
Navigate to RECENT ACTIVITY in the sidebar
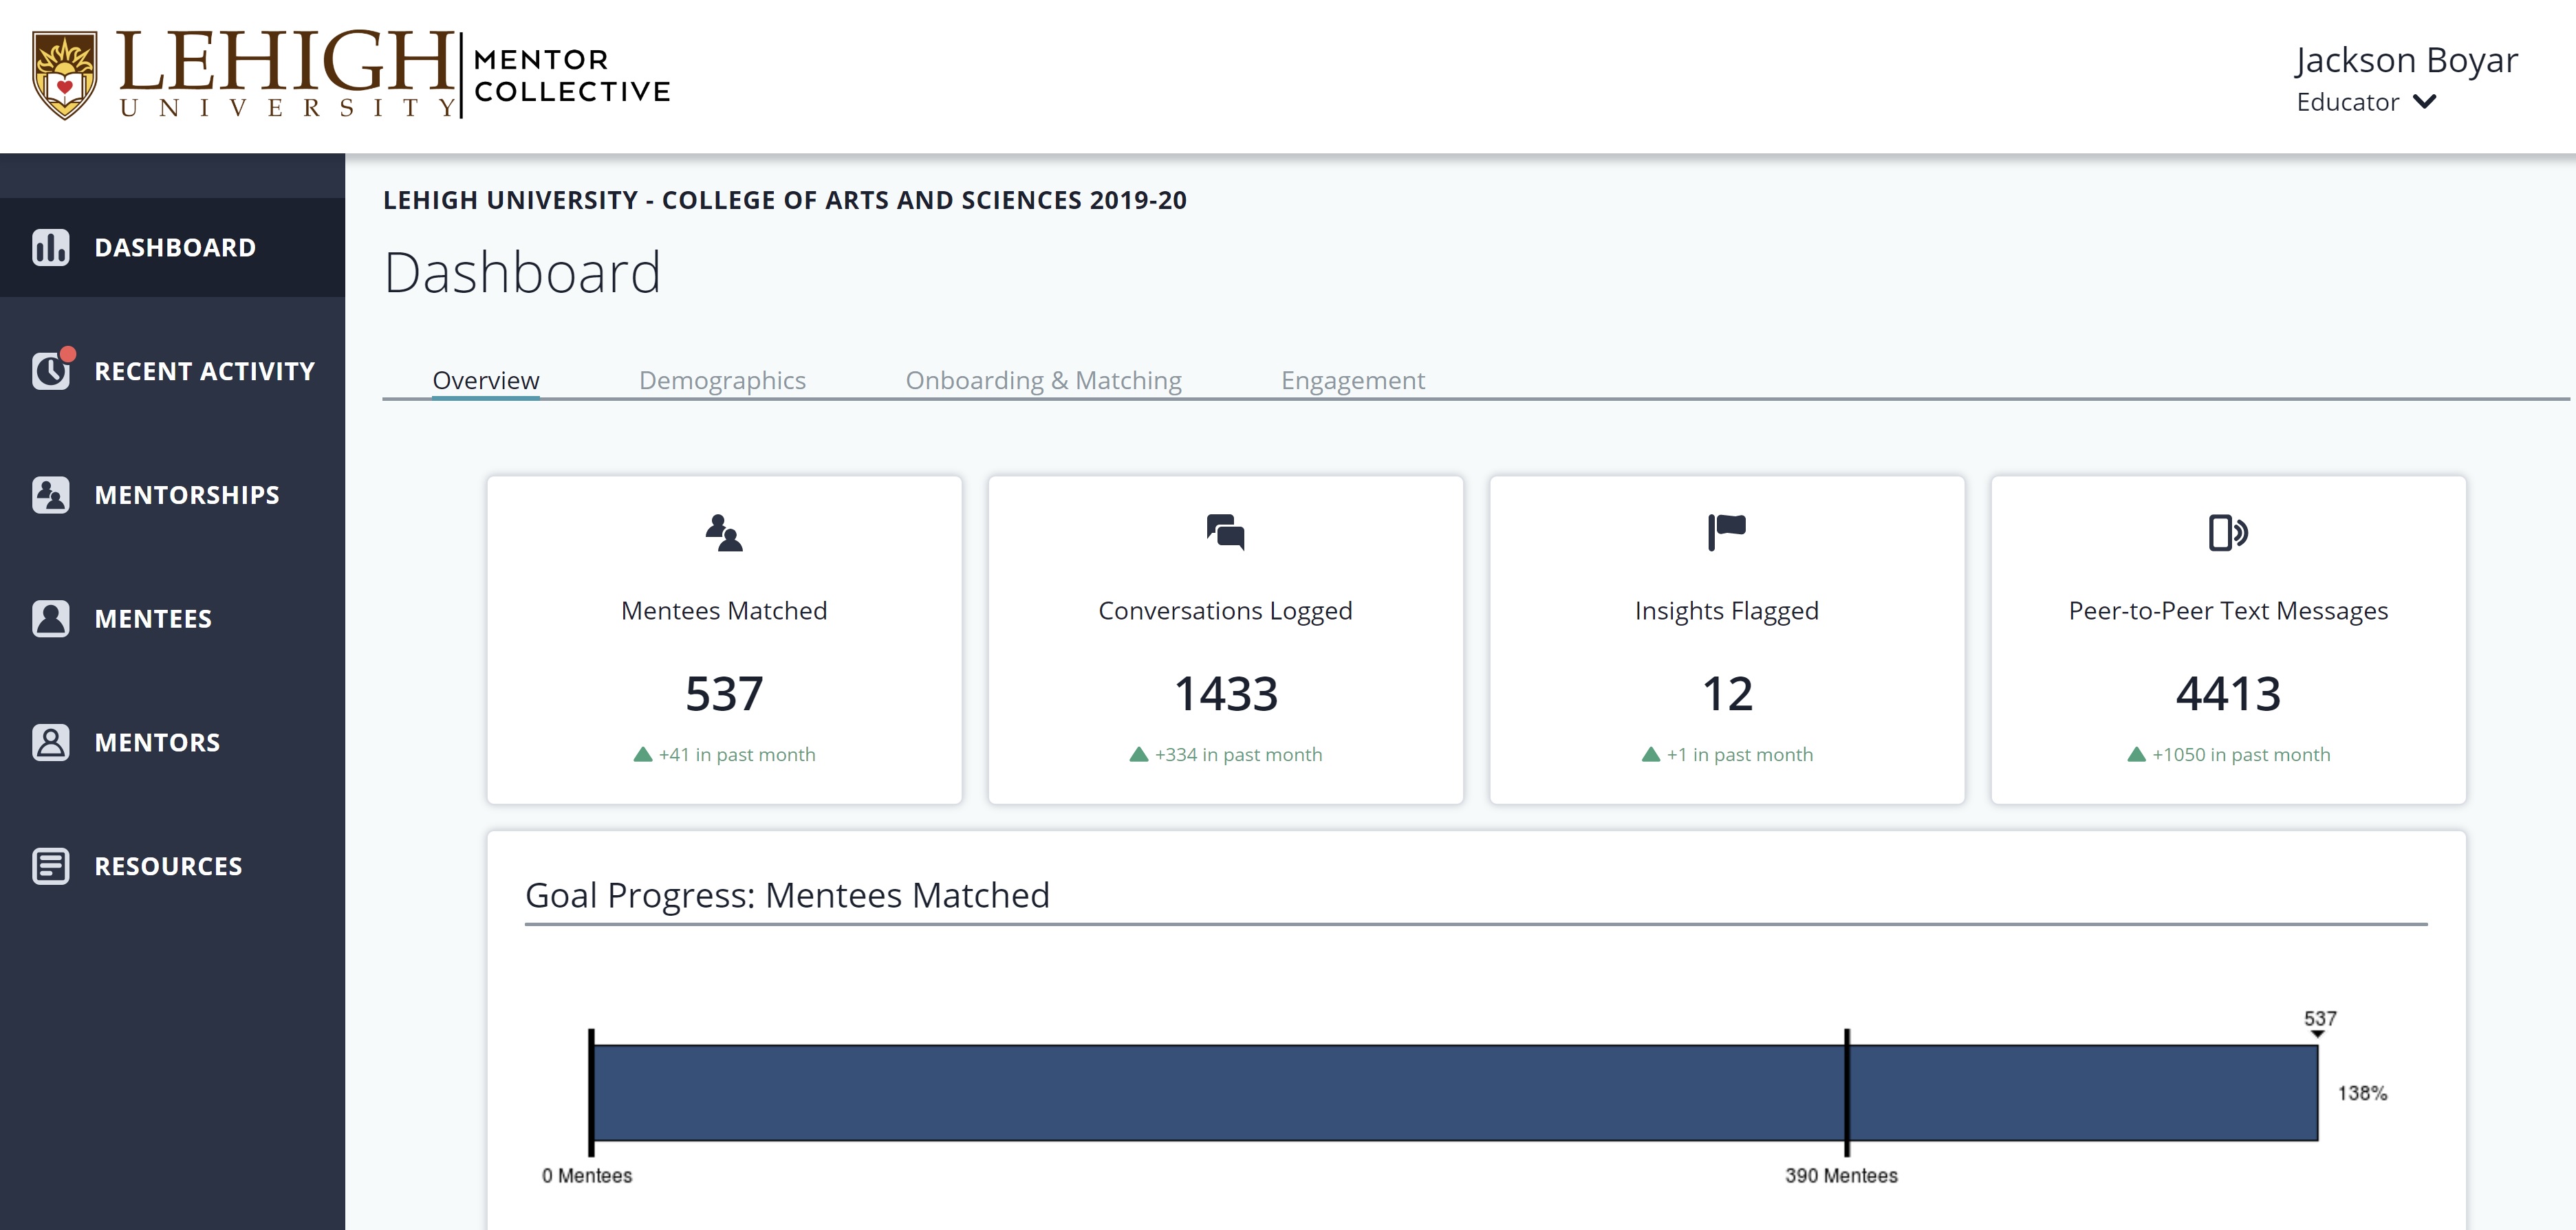pyautogui.click(x=172, y=371)
